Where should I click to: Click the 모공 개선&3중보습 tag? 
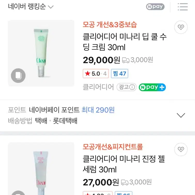(x=110, y=25)
